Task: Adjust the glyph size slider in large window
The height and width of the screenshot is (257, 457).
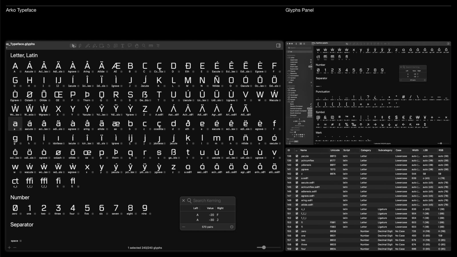Action: tap(264, 248)
